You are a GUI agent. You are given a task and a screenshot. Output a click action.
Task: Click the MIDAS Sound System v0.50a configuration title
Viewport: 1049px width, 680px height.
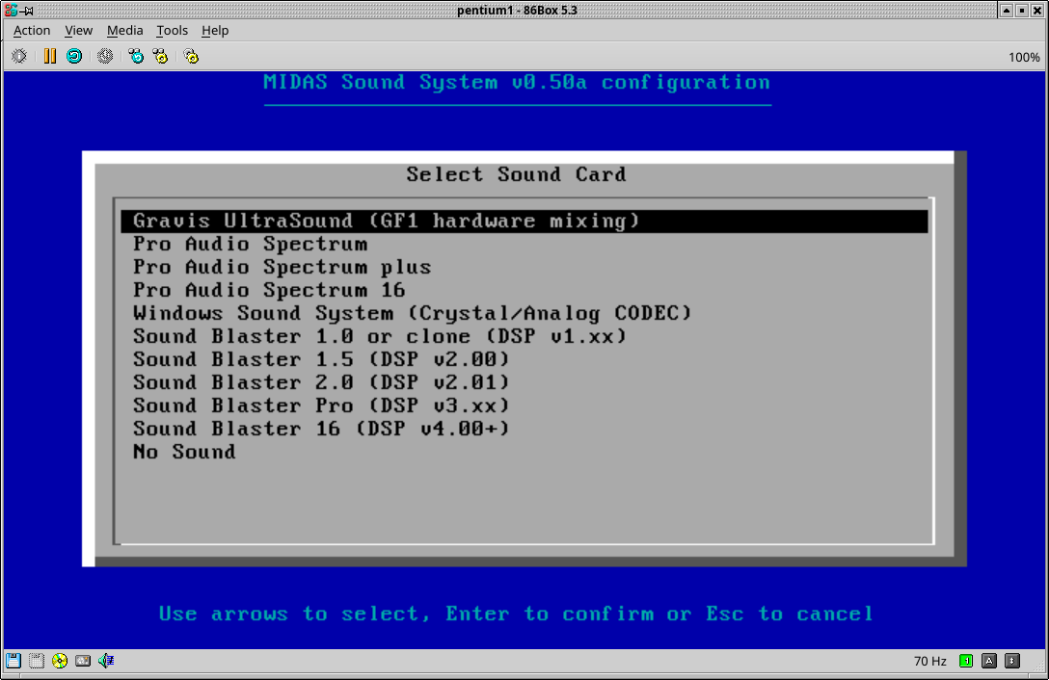pos(517,83)
